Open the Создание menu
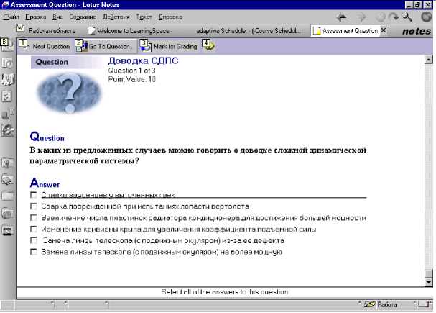 coord(83,17)
